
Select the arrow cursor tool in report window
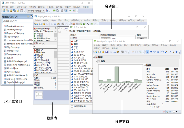[x=147, y=52]
